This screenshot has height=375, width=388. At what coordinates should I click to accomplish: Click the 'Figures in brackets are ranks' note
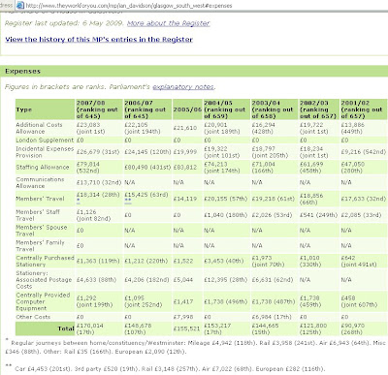click(x=55, y=87)
